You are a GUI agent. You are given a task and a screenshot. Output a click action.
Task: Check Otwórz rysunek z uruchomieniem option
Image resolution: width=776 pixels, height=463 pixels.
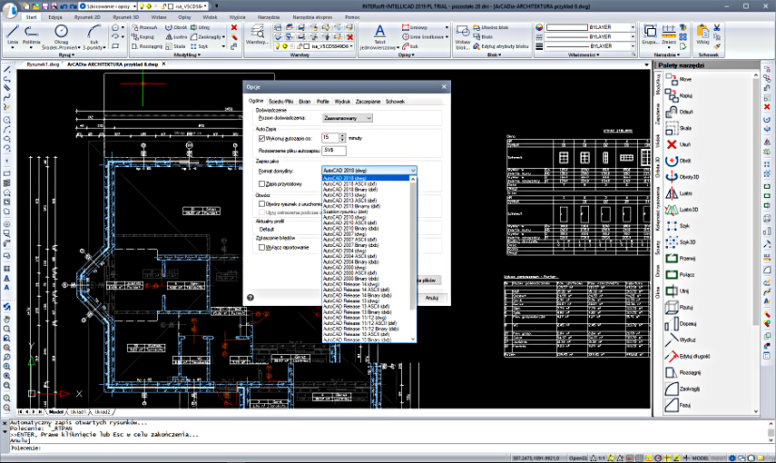point(261,203)
